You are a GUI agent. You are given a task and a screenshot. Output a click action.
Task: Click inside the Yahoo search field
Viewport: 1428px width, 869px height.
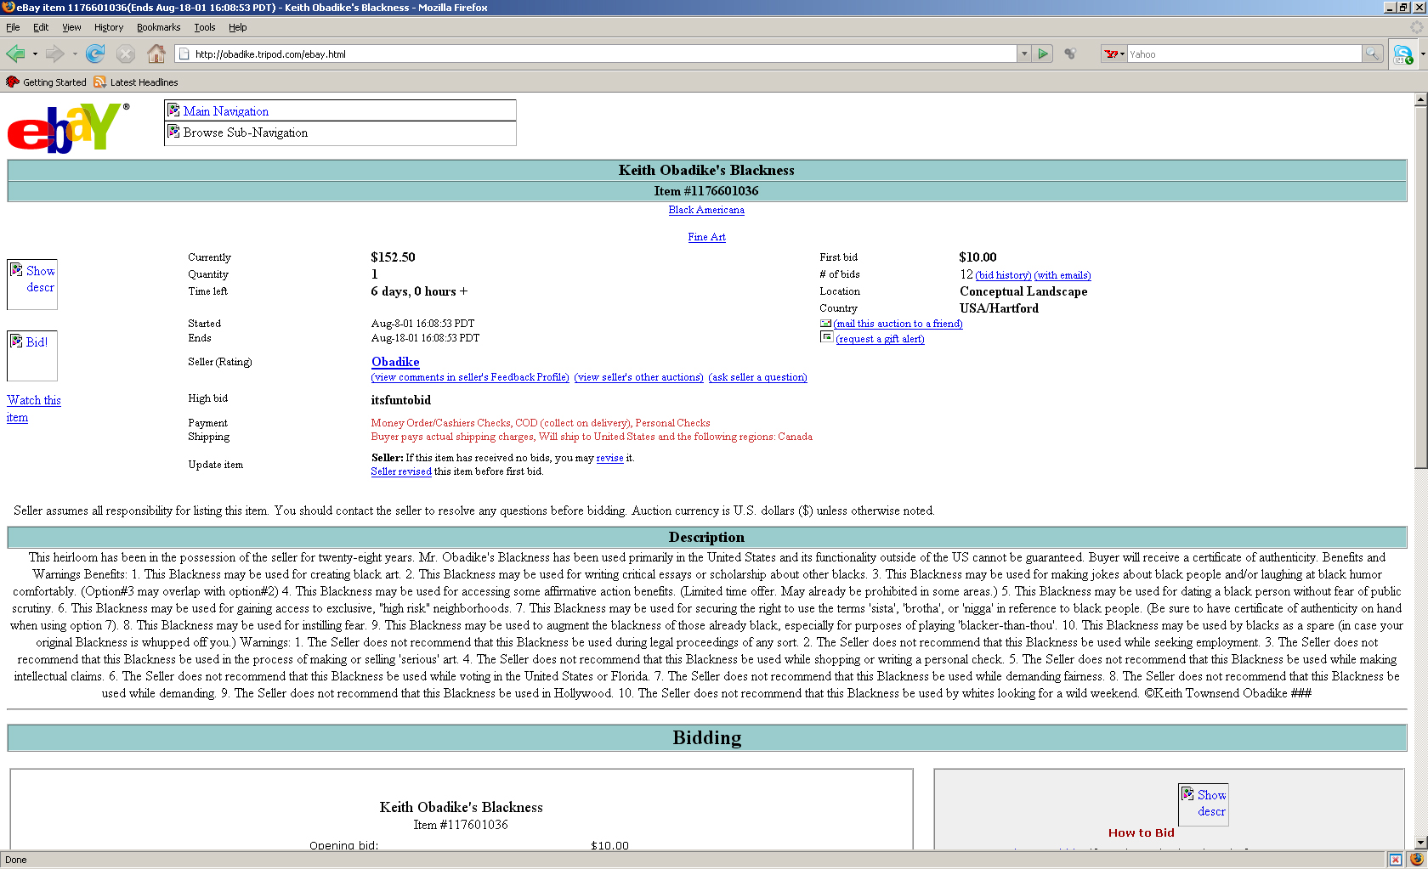coord(1243,54)
